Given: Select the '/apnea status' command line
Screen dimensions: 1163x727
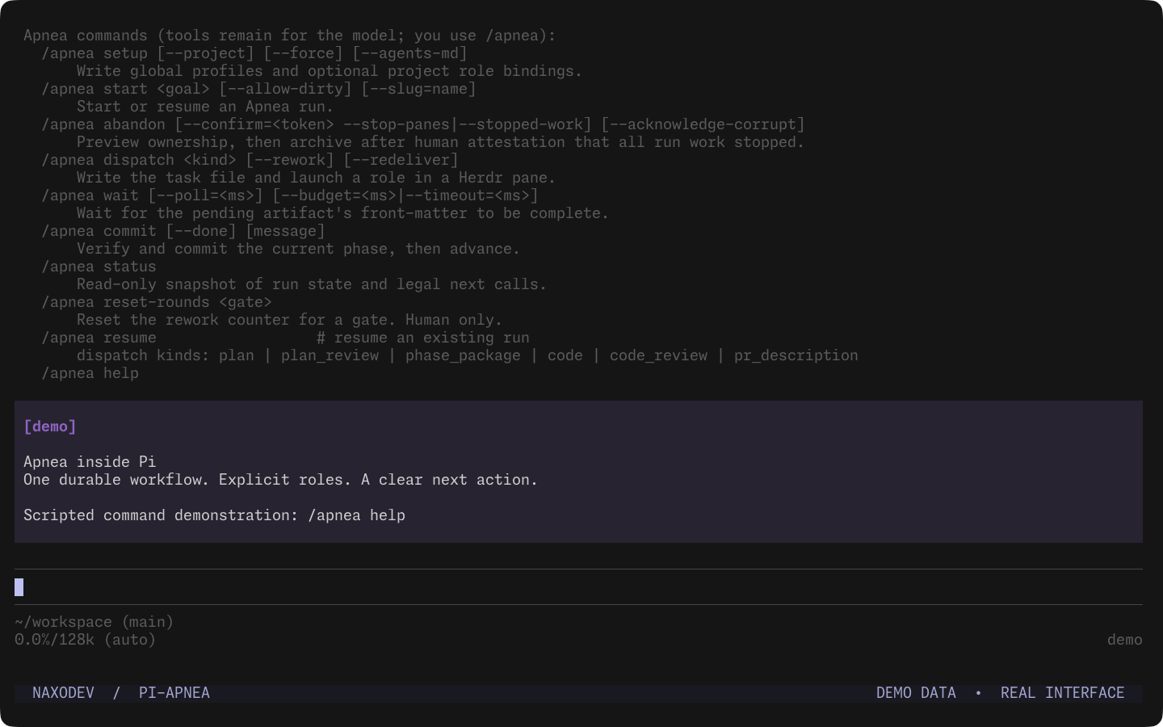Looking at the screenshot, I should (x=99, y=267).
